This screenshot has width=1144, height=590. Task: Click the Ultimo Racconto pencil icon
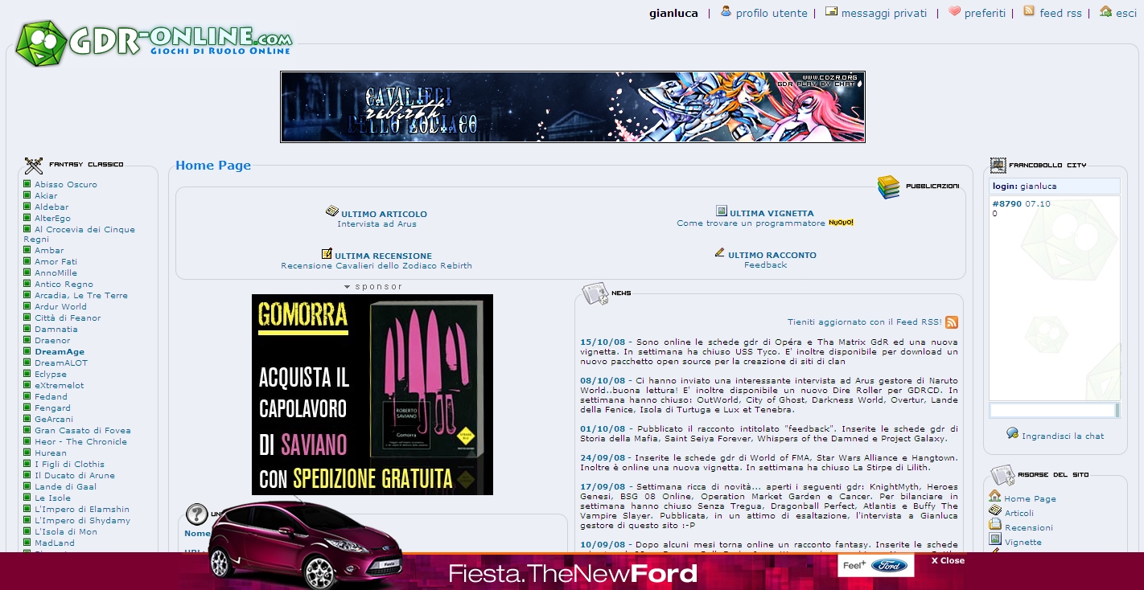pyautogui.click(x=720, y=252)
